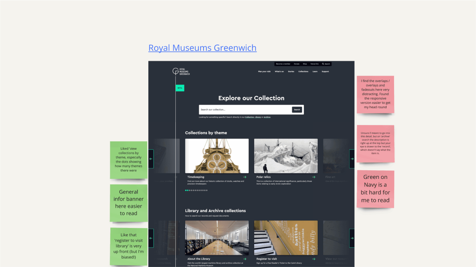Click the dark Search button beside the field

[x=297, y=110]
